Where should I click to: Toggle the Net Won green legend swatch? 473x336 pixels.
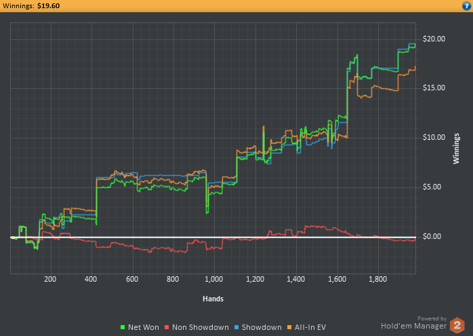coord(123,327)
